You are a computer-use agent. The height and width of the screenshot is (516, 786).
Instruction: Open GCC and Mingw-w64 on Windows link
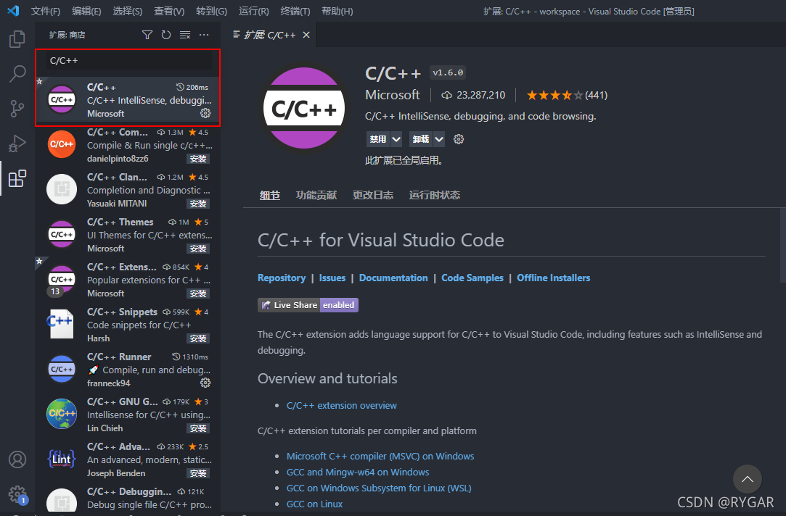coord(357,472)
